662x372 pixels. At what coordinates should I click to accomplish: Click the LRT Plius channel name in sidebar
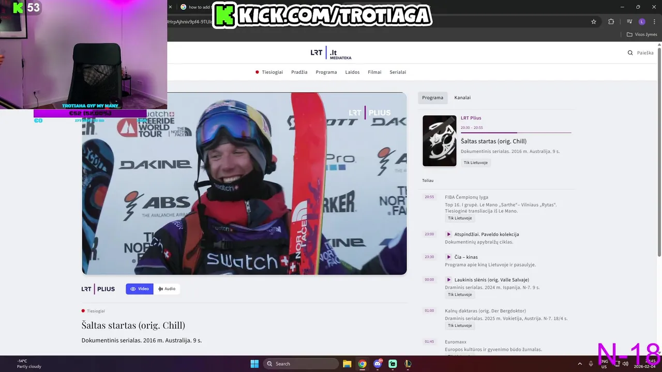click(471, 118)
